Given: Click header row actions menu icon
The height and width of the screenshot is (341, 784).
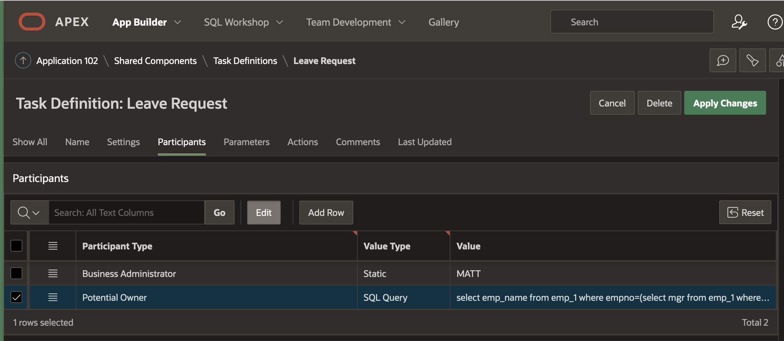Looking at the screenshot, I should pyautogui.click(x=53, y=246).
